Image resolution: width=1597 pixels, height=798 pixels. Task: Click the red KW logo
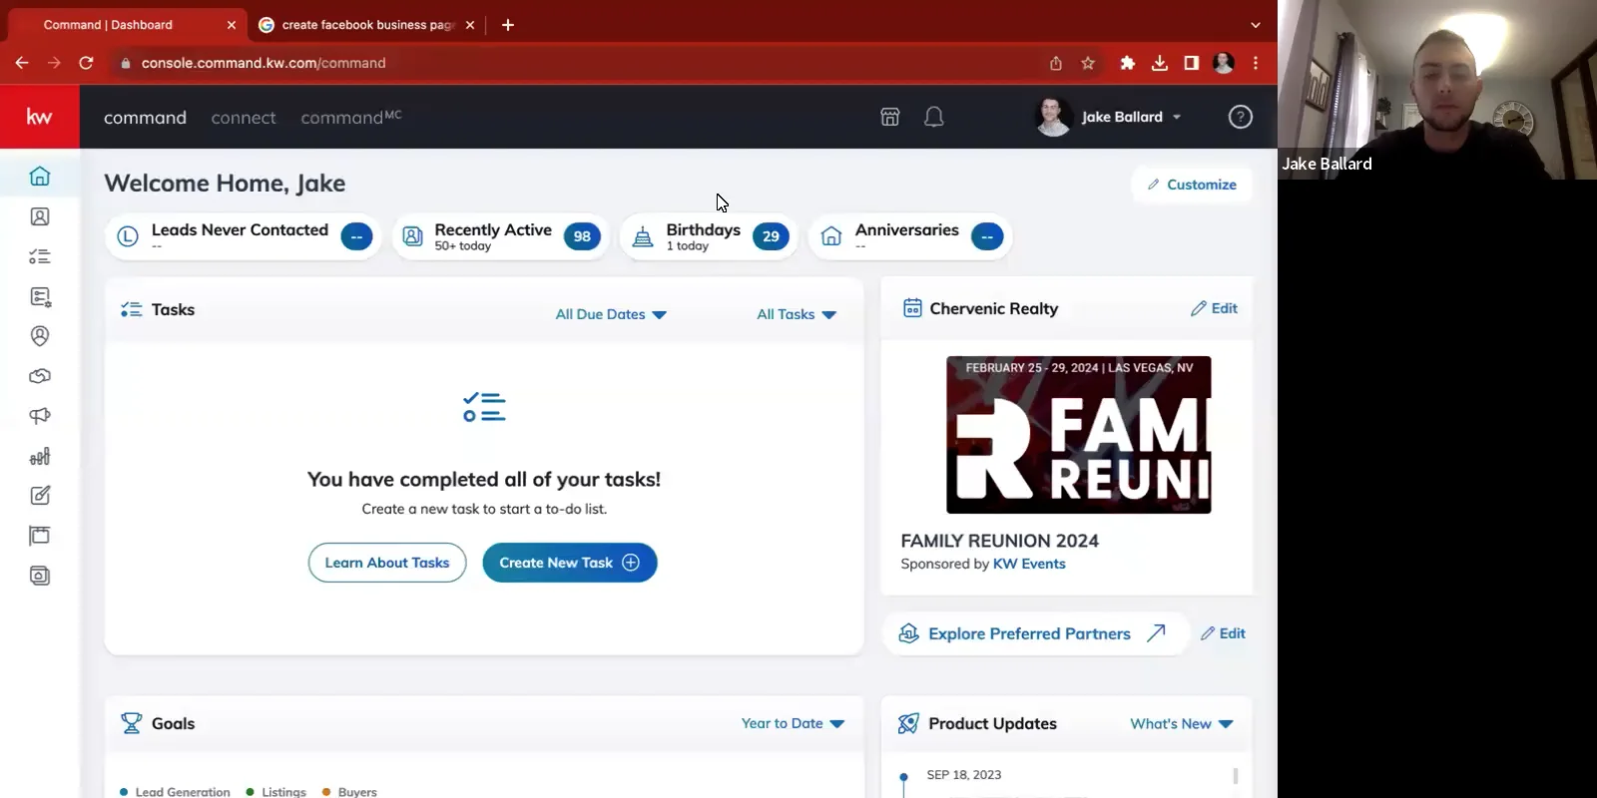(40, 117)
